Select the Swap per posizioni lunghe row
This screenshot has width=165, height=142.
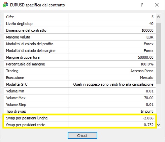80,118
